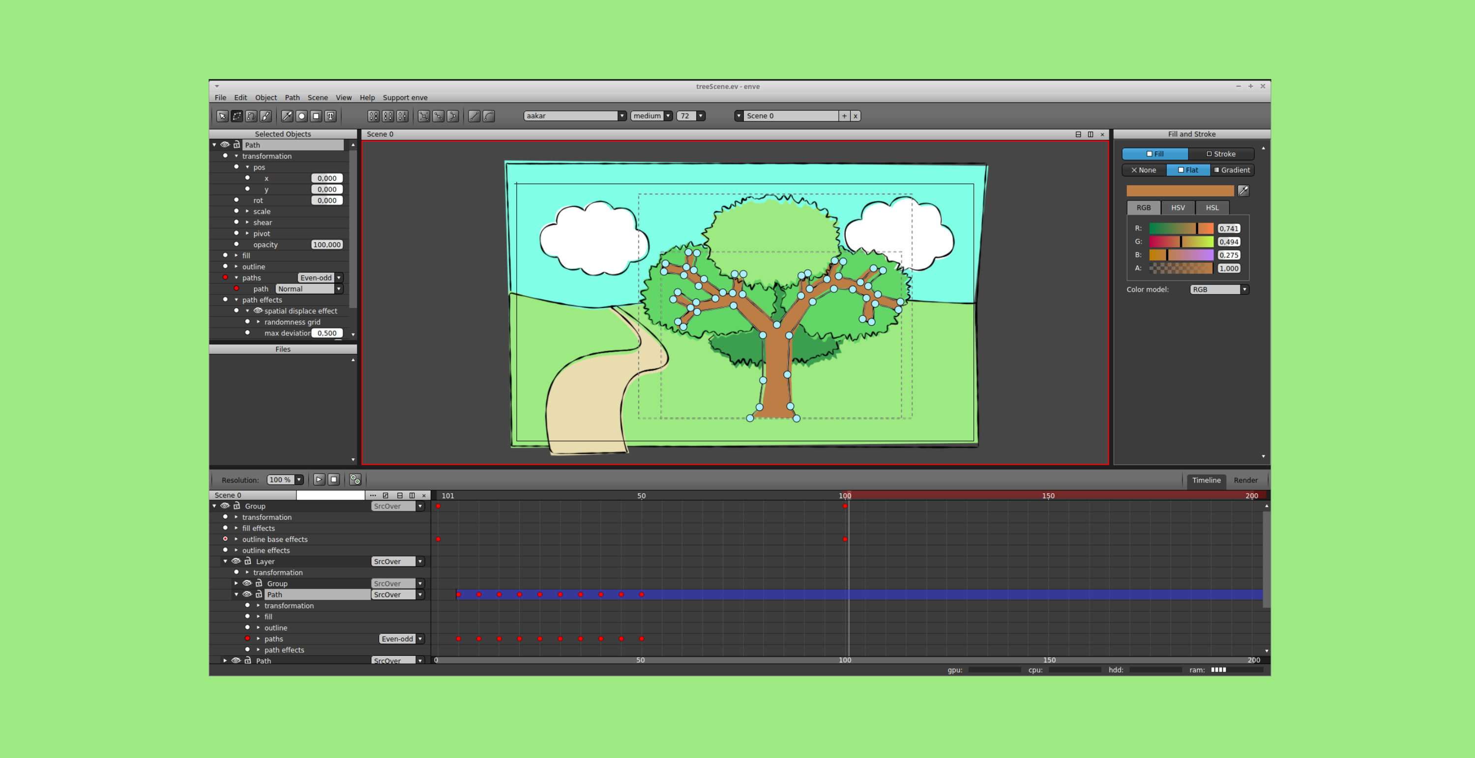
Task: Toggle visibility of Layer in timeline
Action: tap(236, 561)
